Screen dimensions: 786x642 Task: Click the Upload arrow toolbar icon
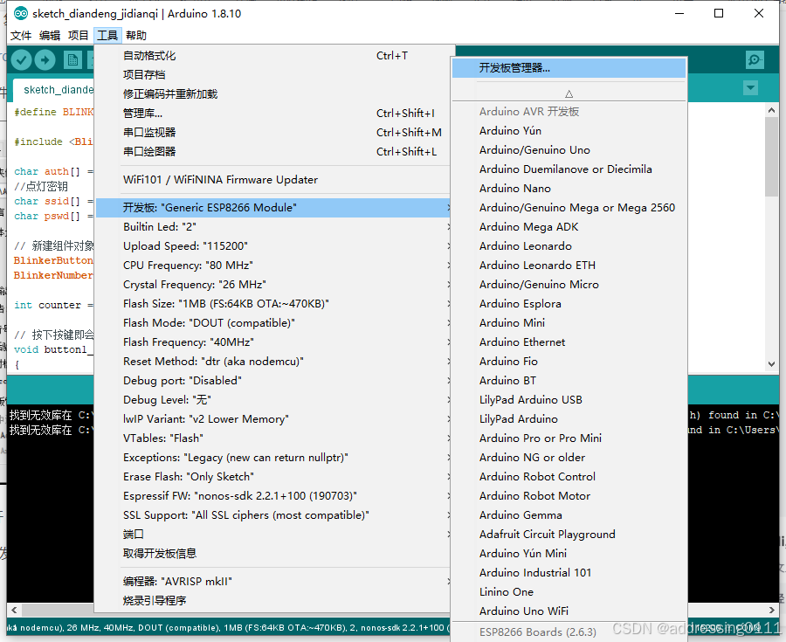pos(45,60)
